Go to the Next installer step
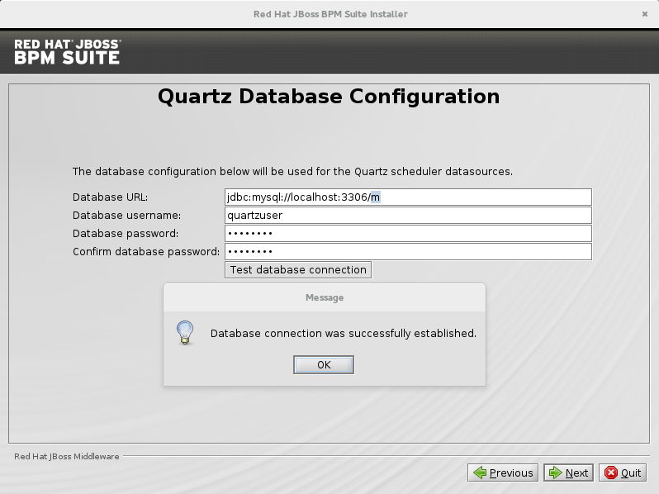The width and height of the screenshot is (659, 494). point(568,473)
